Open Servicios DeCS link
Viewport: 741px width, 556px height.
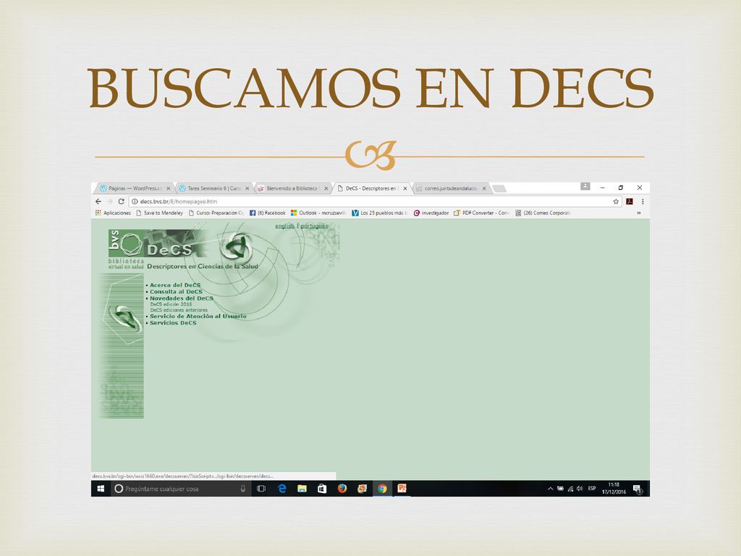click(x=173, y=323)
